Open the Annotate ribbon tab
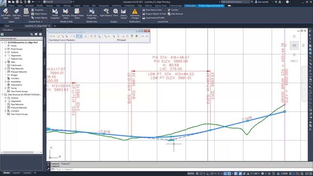Viewport: 313px width, 176px height. pyautogui.click(x=29, y=6)
